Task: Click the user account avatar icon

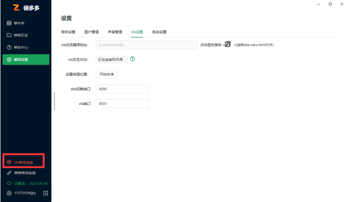Action: tap(9, 193)
